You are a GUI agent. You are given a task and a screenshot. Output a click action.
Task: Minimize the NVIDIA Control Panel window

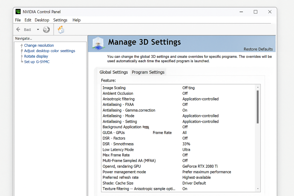(241, 12)
